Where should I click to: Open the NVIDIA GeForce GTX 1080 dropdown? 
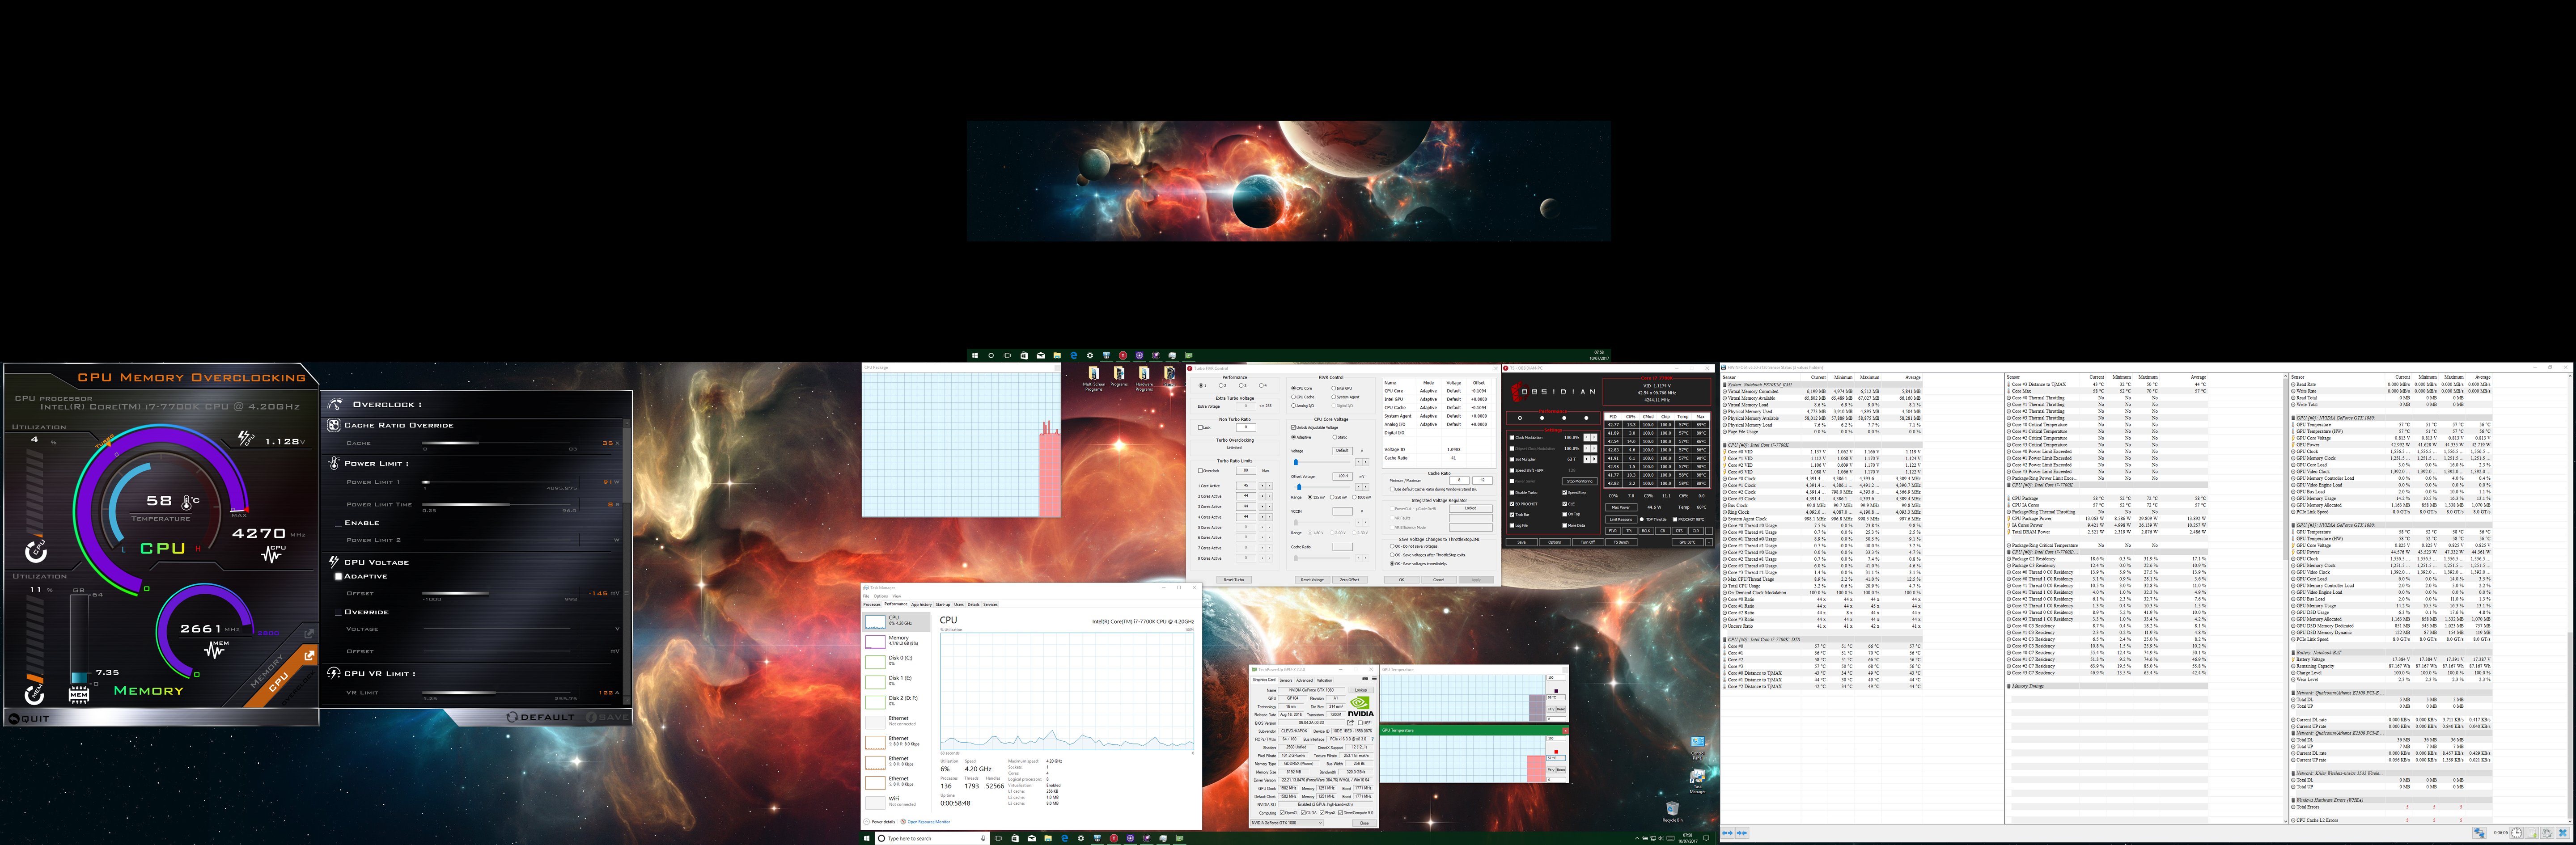point(1287,823)
